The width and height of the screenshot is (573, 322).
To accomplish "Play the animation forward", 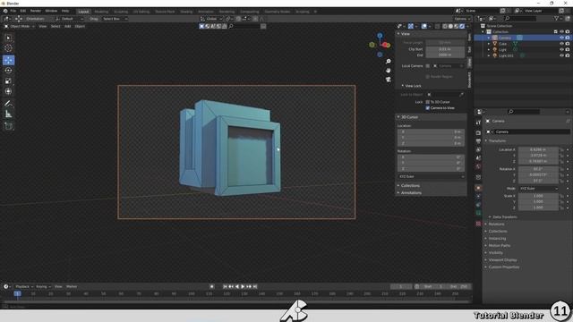I will (x=243, y=286).
